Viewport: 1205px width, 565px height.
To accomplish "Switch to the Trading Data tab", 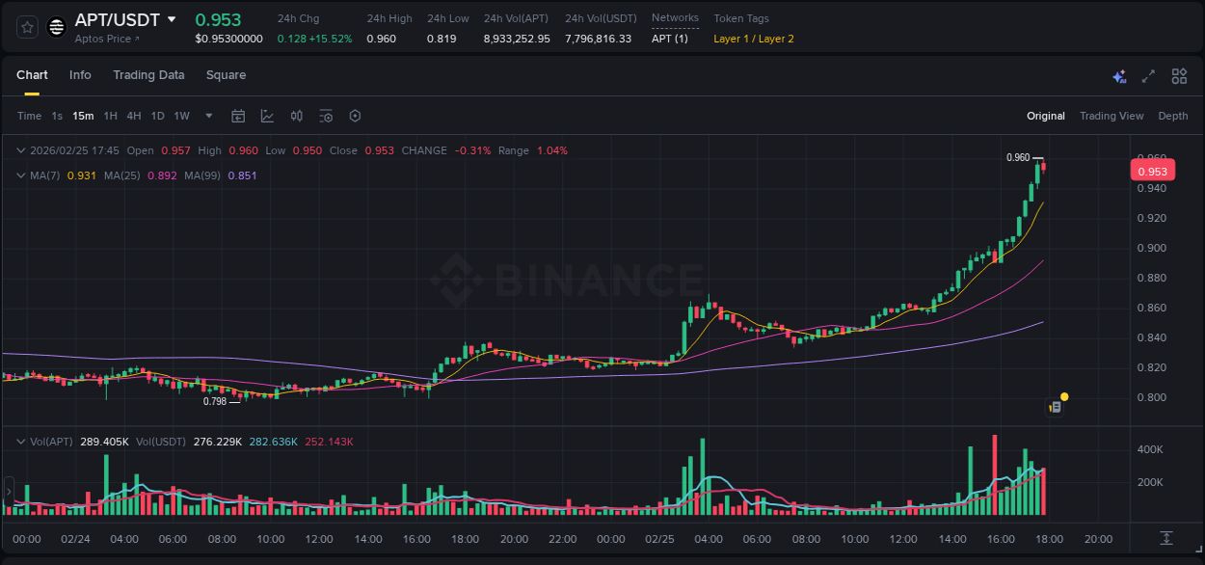I will [148, 74].
